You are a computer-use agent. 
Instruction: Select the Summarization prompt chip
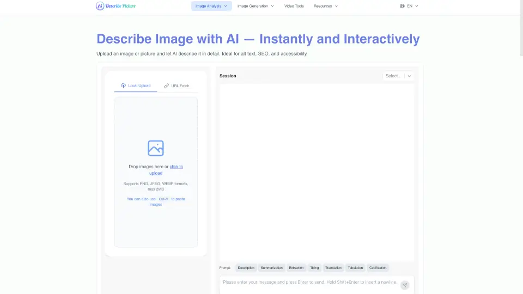pyautogui.click(x=271, y=268)
